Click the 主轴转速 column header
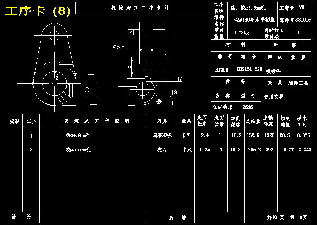The height and width of the screenshot is (225, 317). (268, 121)
